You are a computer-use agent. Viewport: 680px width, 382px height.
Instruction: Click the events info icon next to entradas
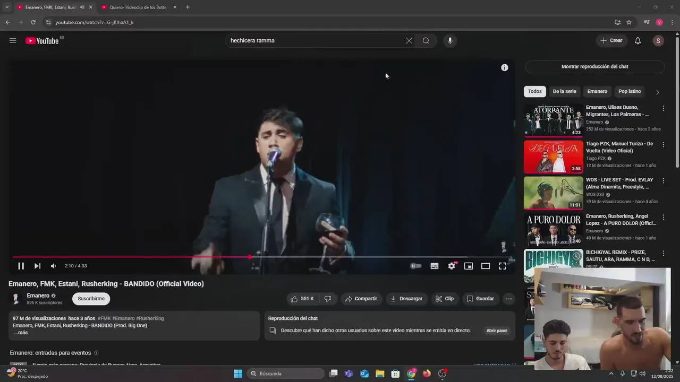[x=96, y=353]
